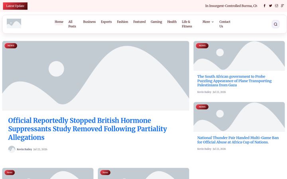Go to the Home menu item

59,22
